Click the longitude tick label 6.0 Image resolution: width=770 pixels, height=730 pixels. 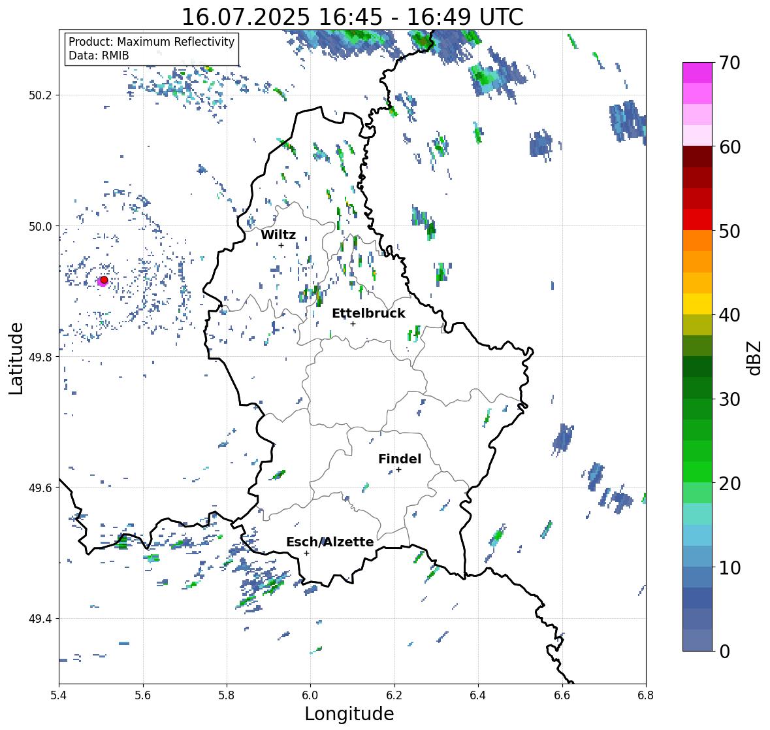coord(310,695)
